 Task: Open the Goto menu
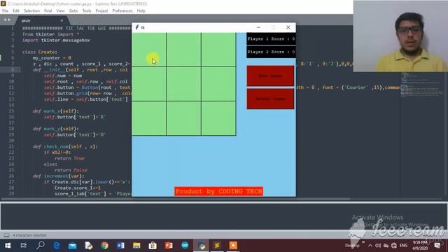(x=73, y=11)
